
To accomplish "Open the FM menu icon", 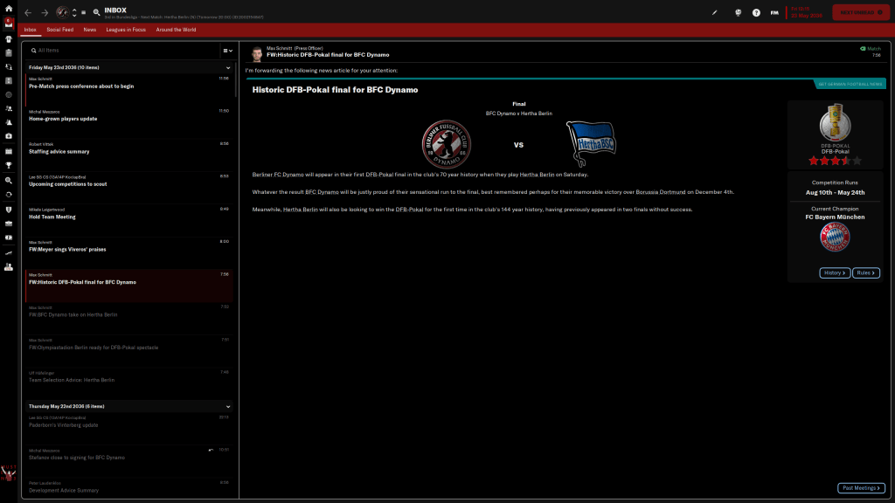I will [774, 12].
